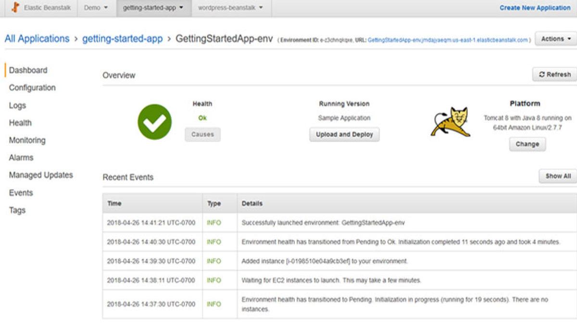Viewport: 577px width, 324px height.
Task: Click Create New Application
Action: pyautogui.click(x=535, y=7)
